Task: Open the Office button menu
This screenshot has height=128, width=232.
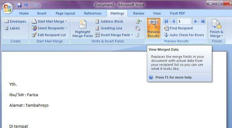Action: [x=7, y=8]
